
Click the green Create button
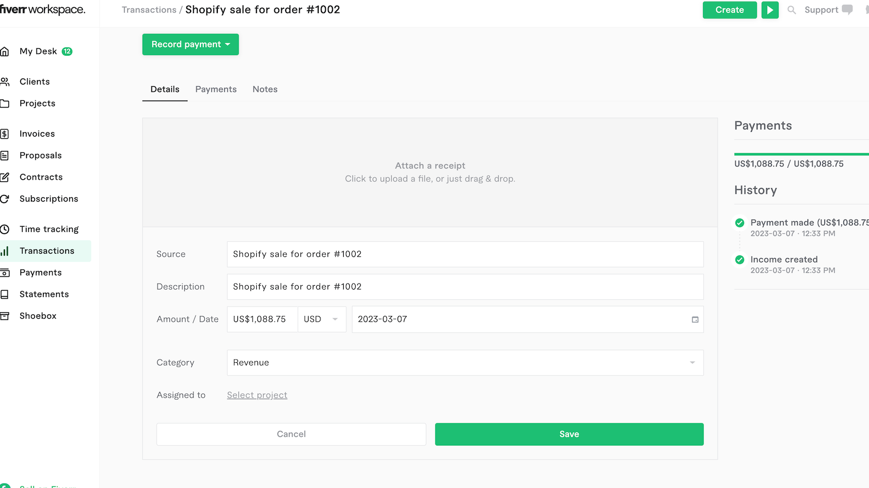(x=729, y=10)
